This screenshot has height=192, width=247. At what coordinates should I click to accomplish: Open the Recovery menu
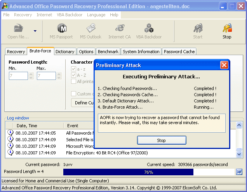coord(23,15)
